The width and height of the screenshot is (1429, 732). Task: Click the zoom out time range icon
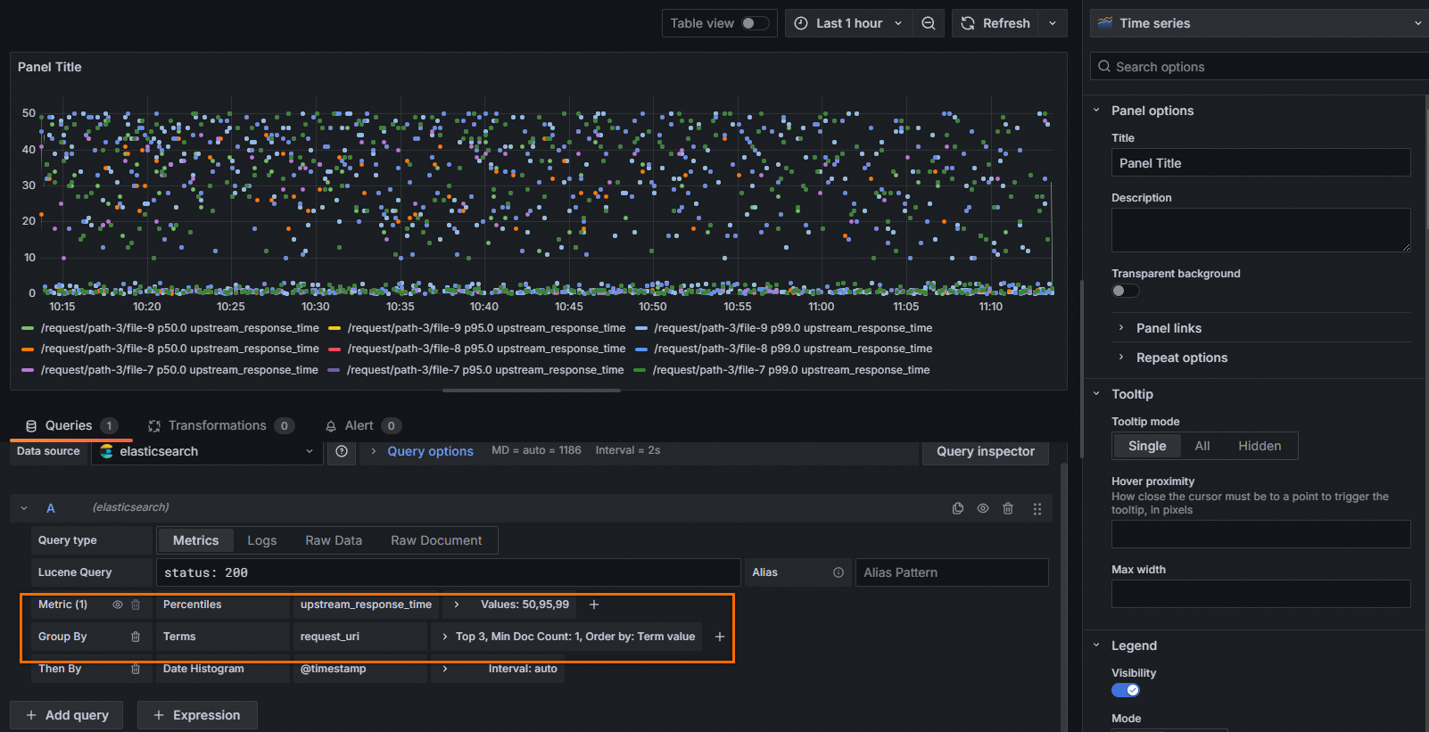point(929,23)
